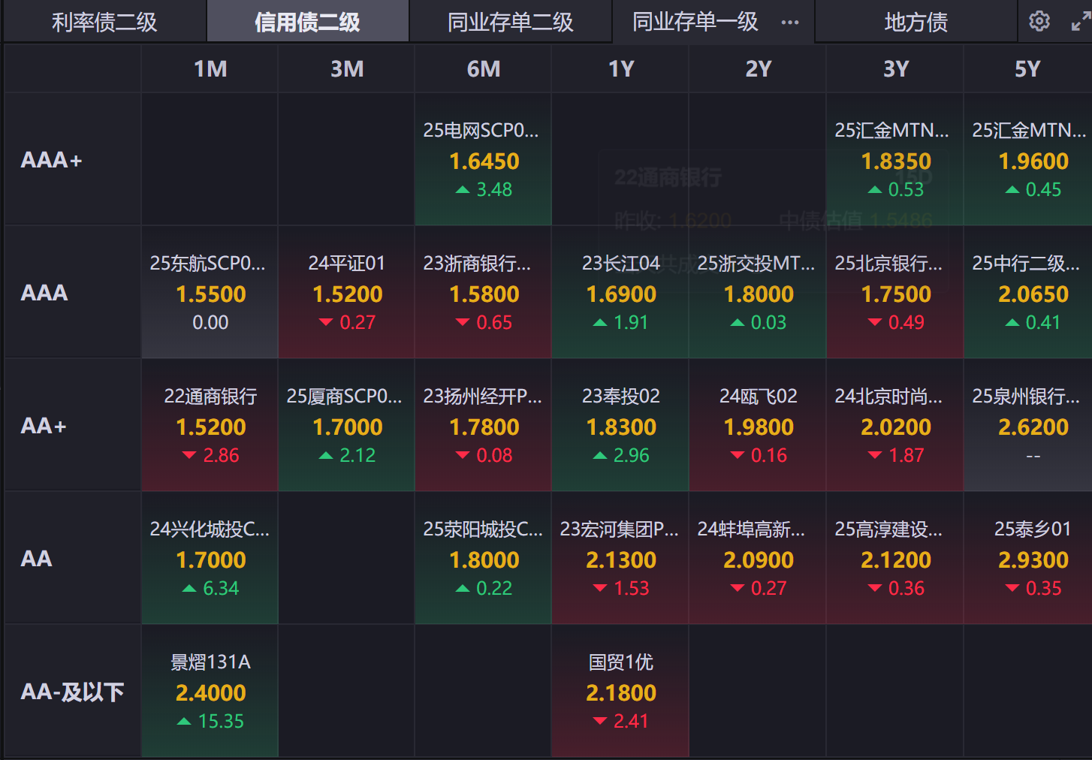Viewport: 1092px width, 760px height.
Task: Go to the 地方债 tab
Action: [x=916, y=23]
